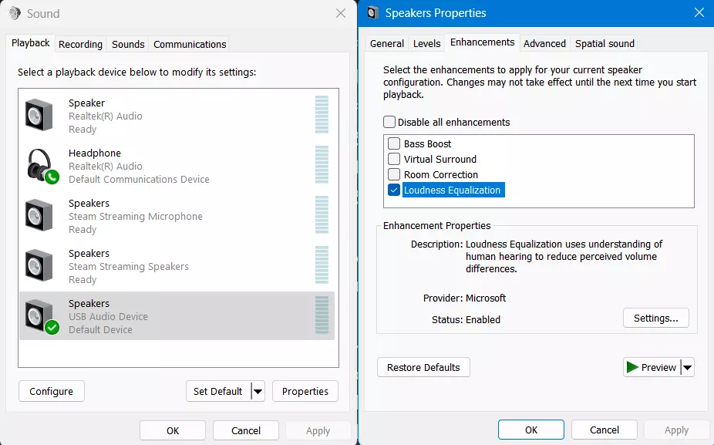
Task: Toggle Disable all enhancements checkbox
Action: [x=389, y=122]
